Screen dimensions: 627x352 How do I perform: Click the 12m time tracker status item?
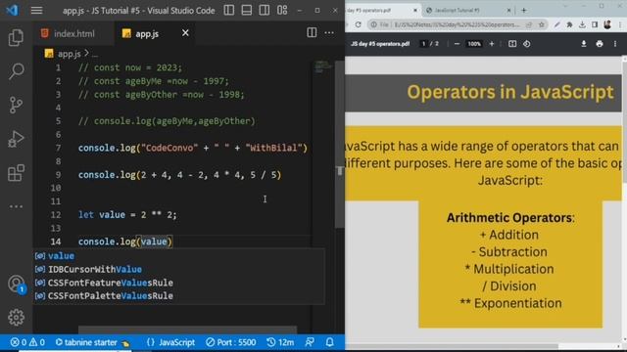280,342
